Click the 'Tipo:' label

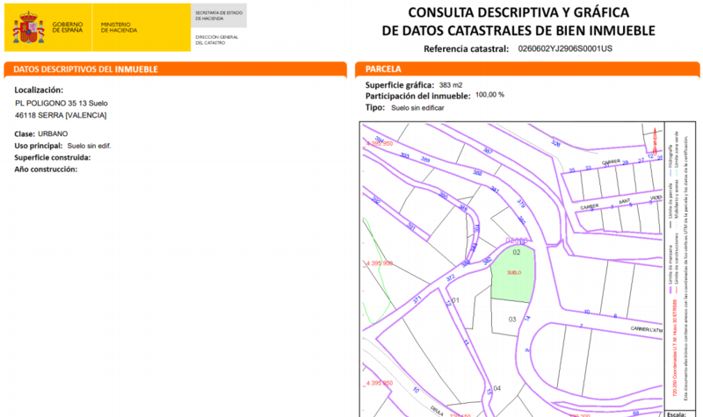[375, 107]
